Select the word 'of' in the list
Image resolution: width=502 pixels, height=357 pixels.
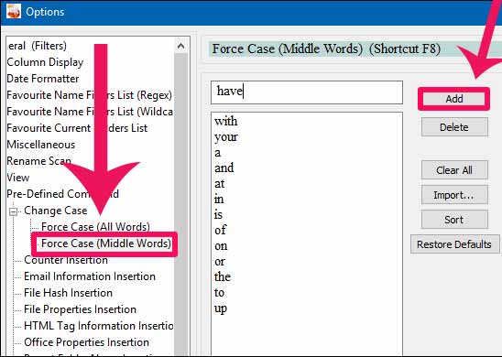tap(220, 230)
